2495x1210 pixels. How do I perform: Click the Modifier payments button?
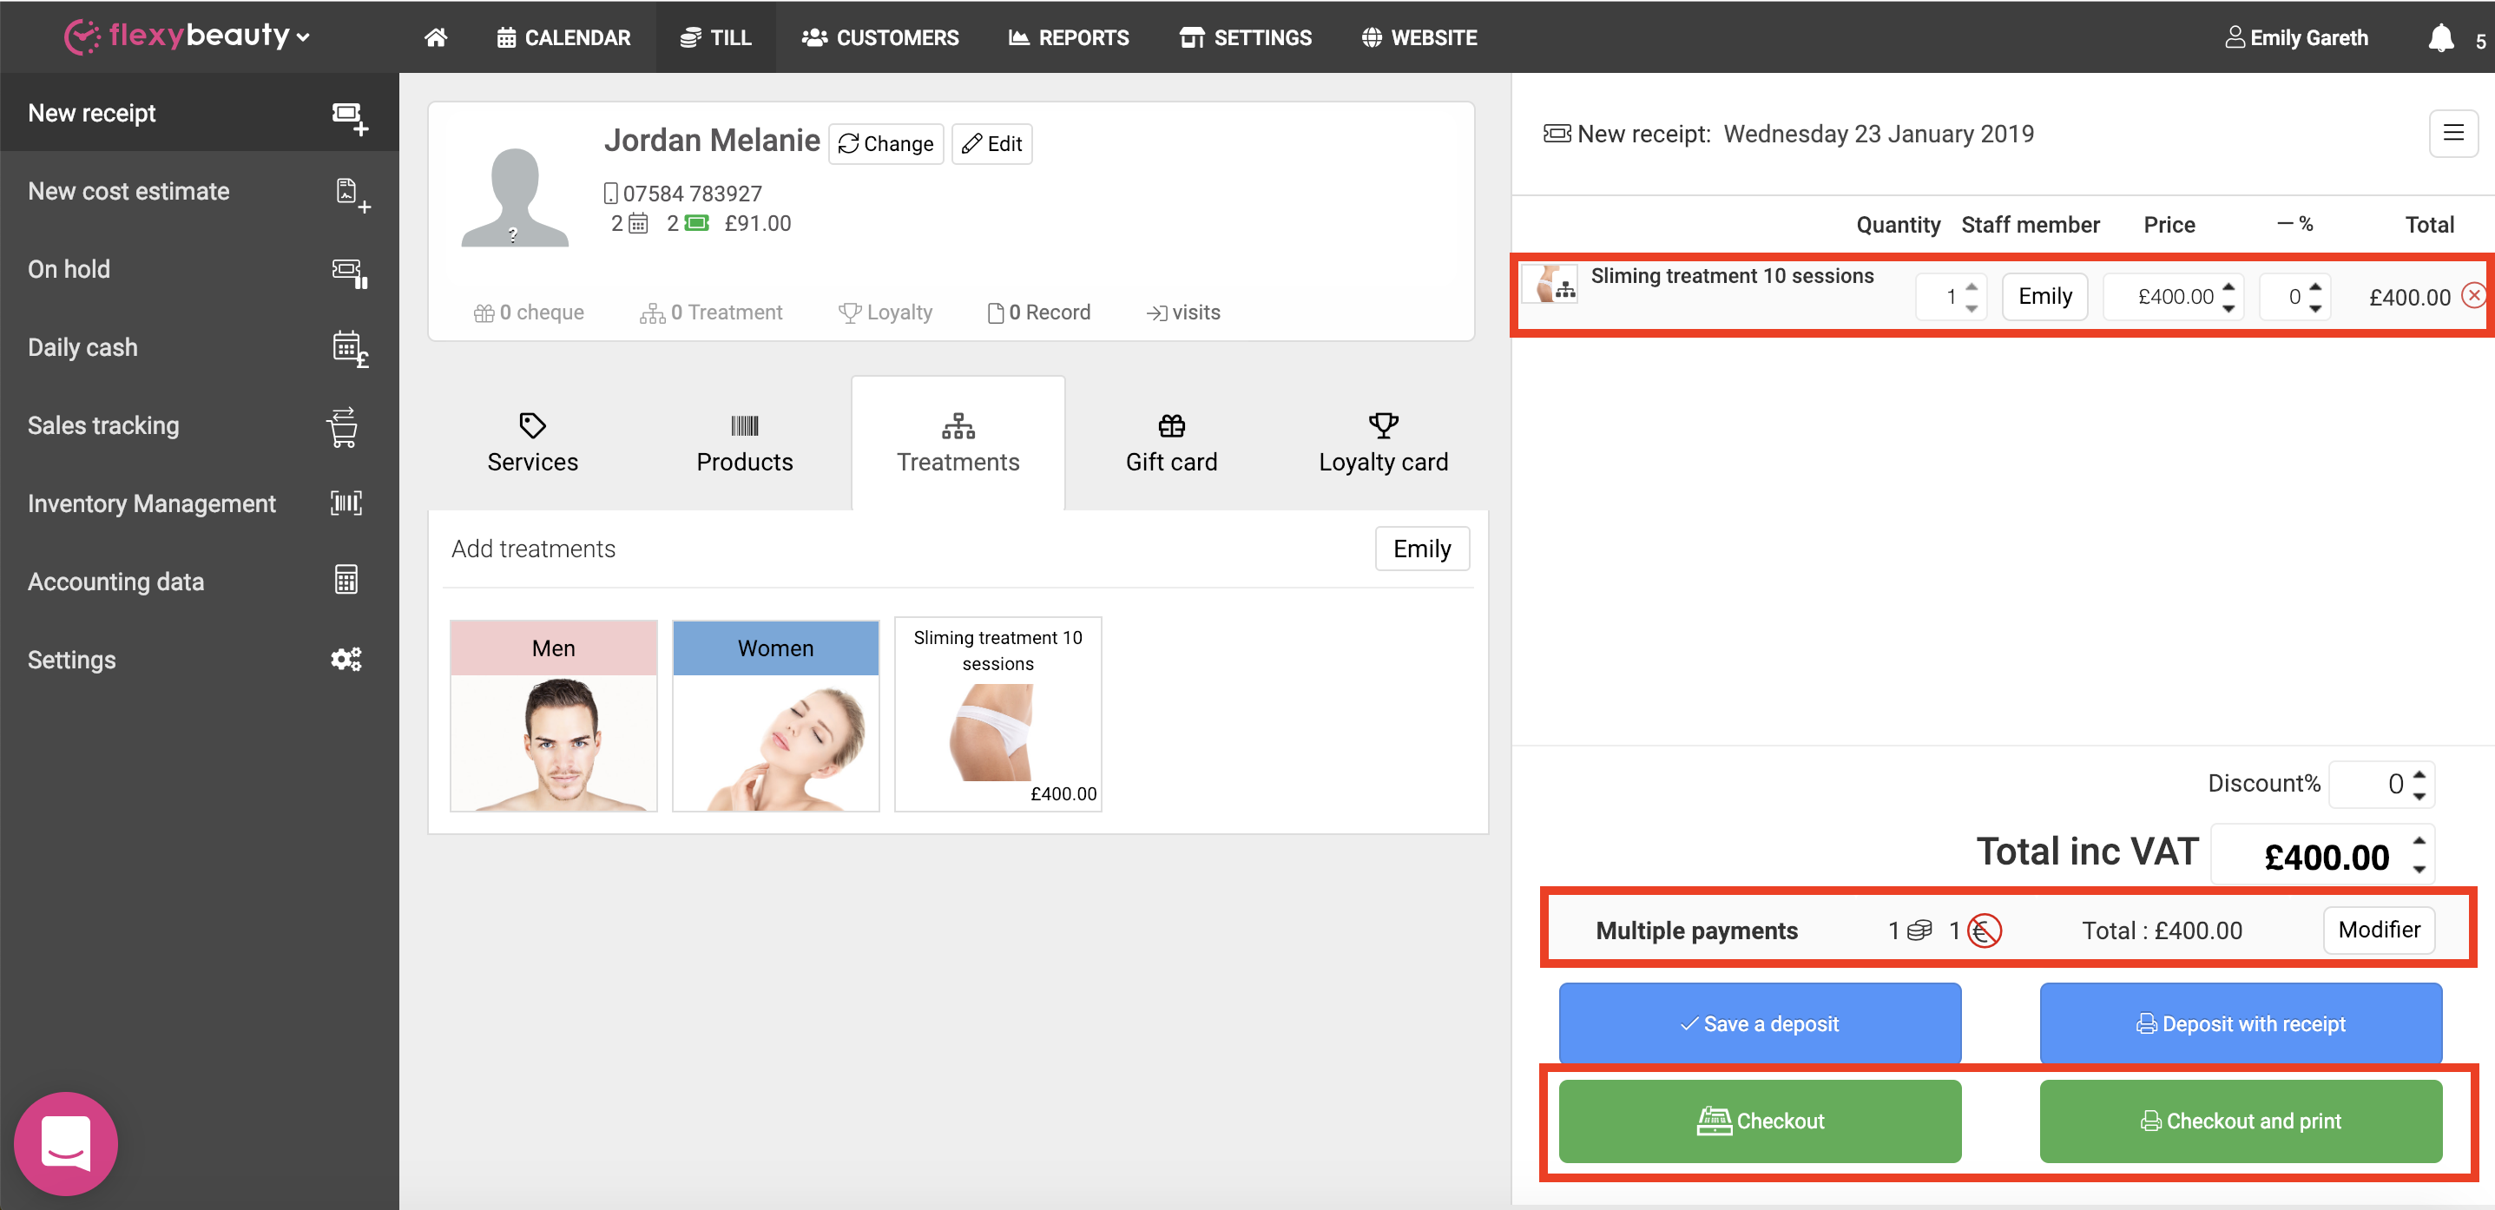coord(2378,930)
